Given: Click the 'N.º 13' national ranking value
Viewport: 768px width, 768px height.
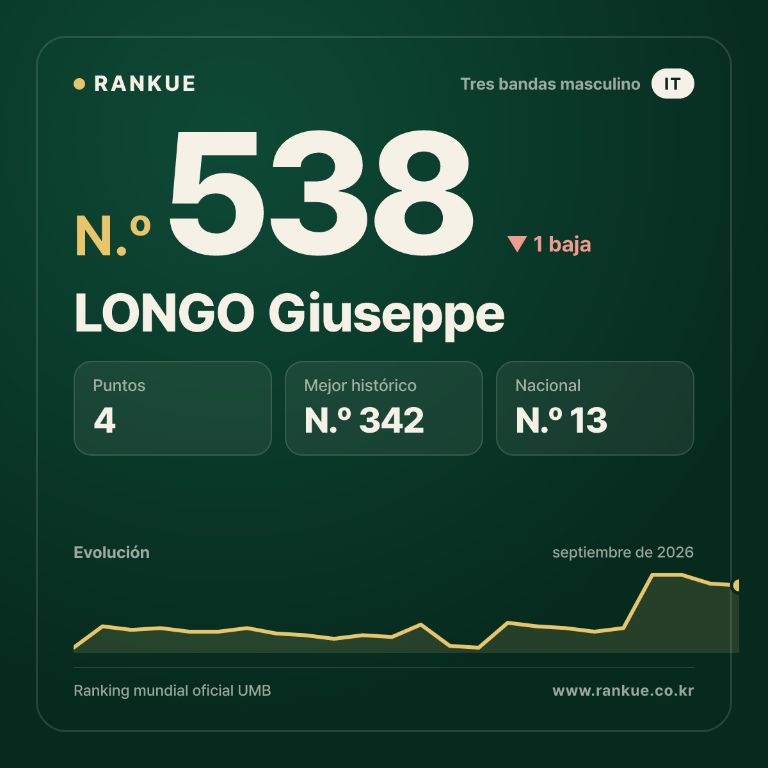Looking at the screenshot, I should [x=561, y=420].
